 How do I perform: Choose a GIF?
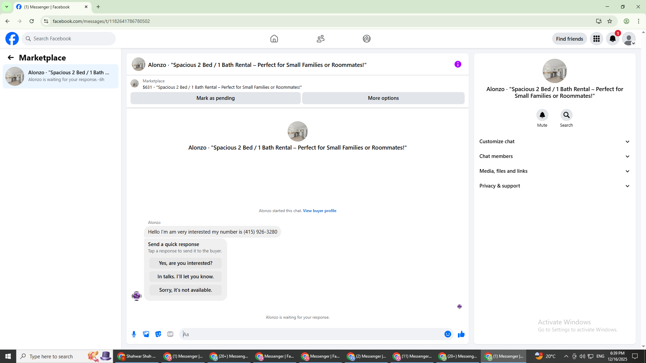tap(170, 334)
